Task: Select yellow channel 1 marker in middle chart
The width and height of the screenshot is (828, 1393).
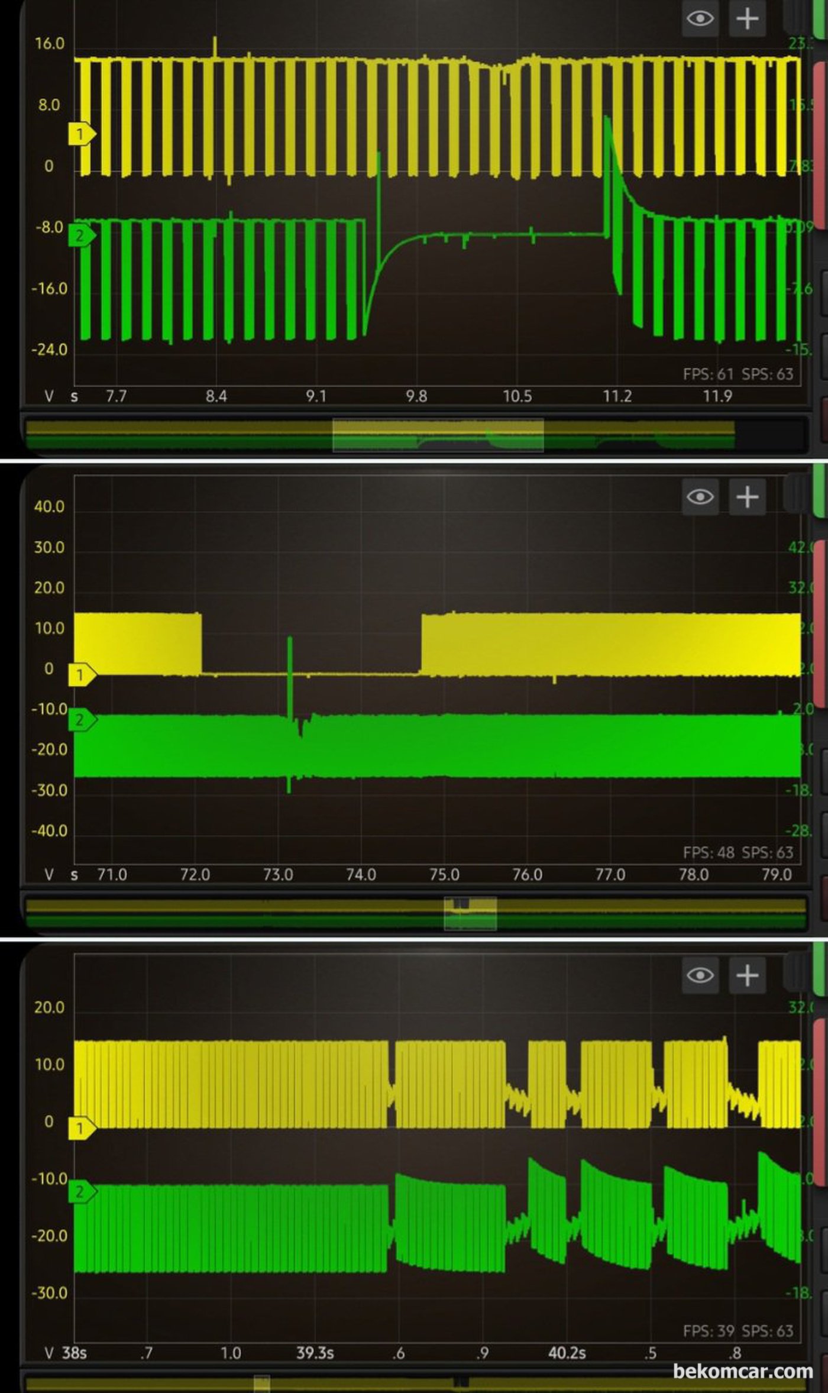Action: (x=82, y=675)
